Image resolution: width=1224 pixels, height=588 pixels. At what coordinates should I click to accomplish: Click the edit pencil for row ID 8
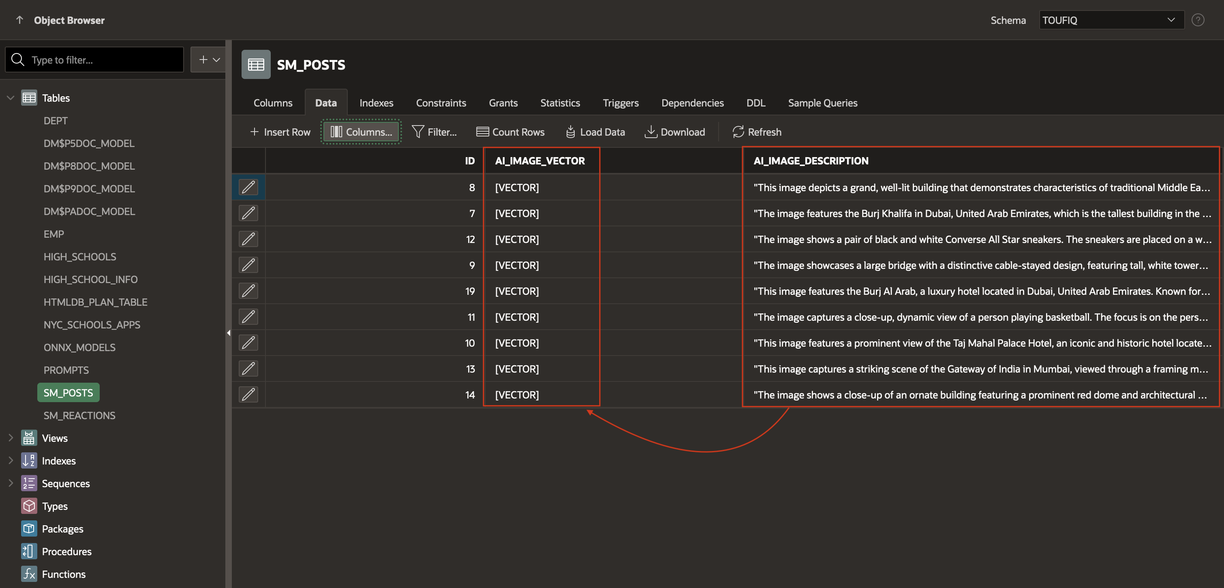[248, 187]
